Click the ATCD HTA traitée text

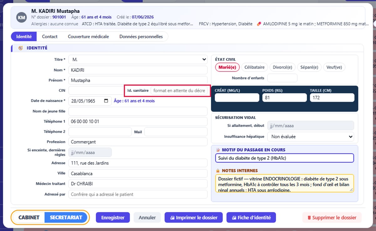(138, 24)
